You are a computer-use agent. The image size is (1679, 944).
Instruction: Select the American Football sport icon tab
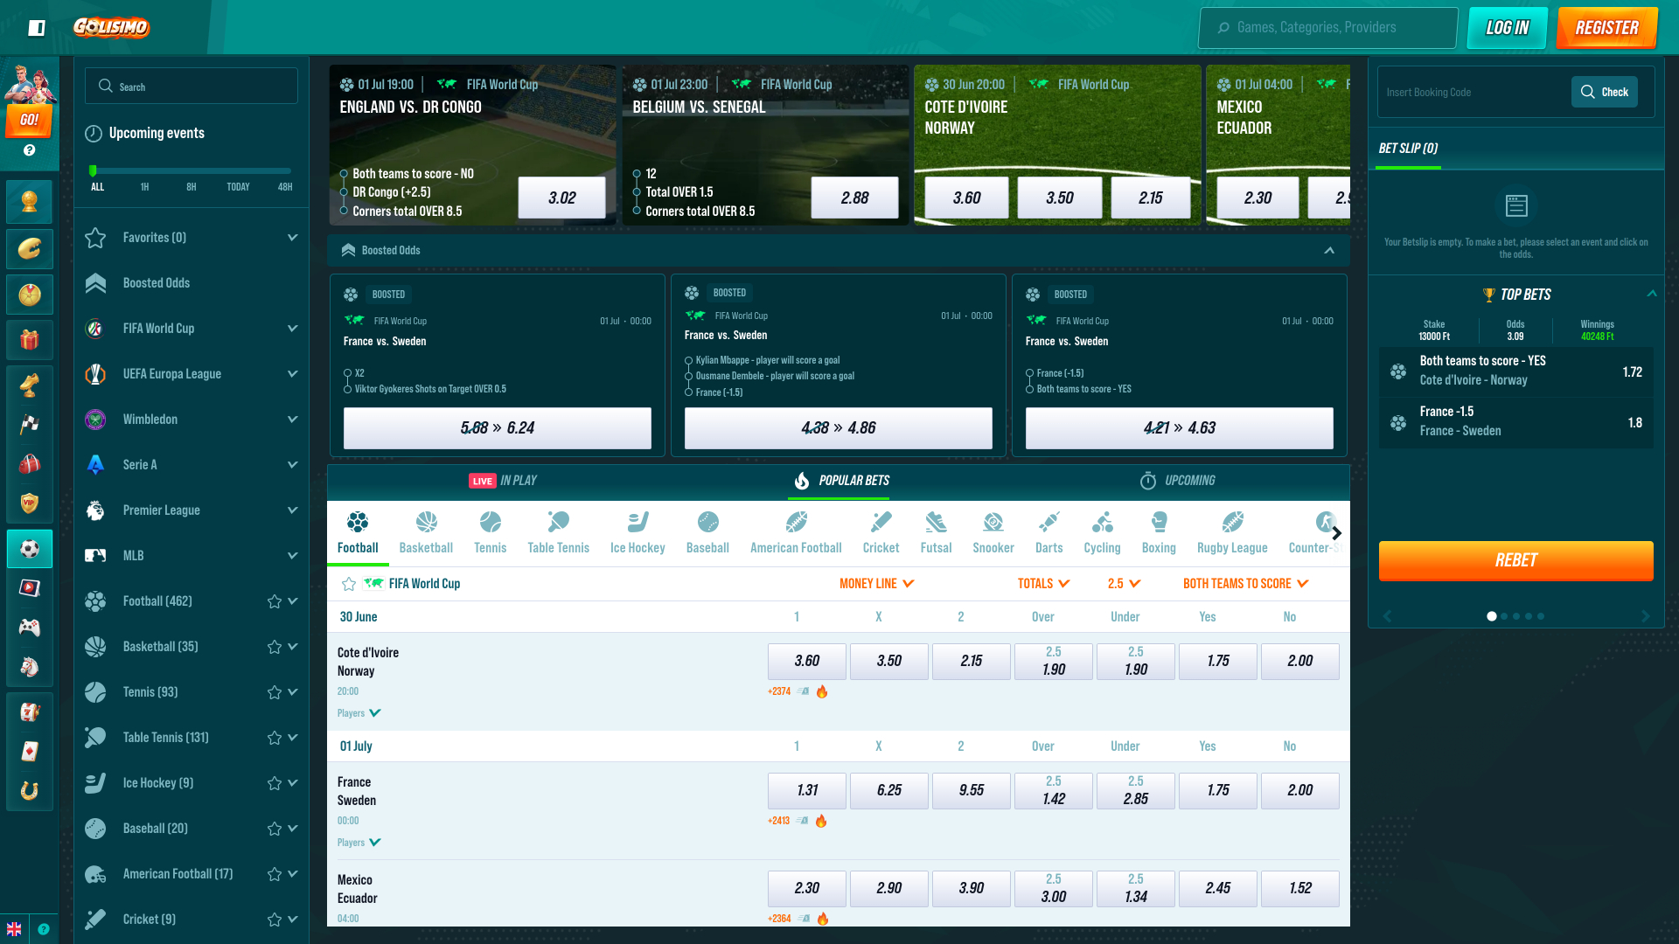[796, 533]
